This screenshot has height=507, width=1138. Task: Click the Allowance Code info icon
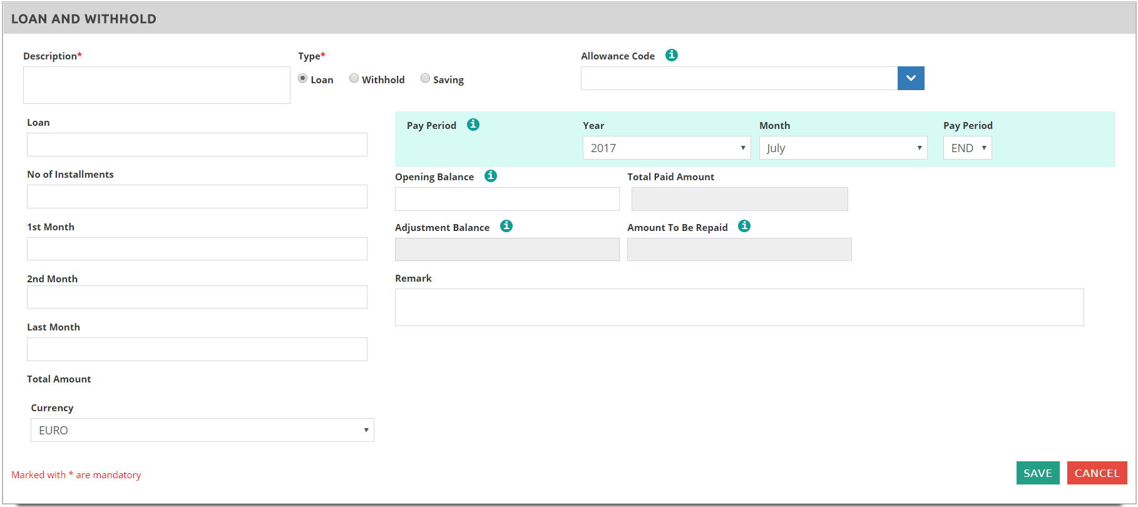tap(671, 55)
